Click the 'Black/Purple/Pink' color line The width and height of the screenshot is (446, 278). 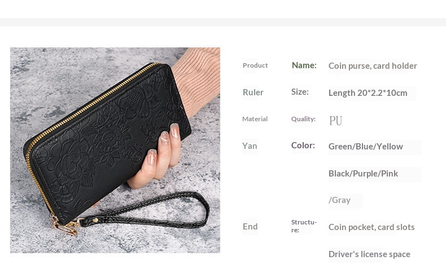(x=363, y=174)
